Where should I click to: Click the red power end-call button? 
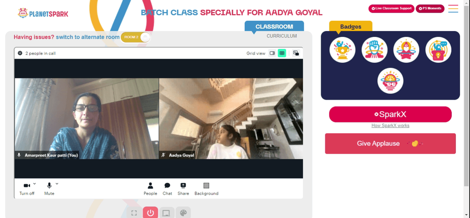click(x=150, y=213)
